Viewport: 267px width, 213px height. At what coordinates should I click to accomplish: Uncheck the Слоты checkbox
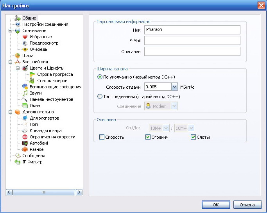193,137
